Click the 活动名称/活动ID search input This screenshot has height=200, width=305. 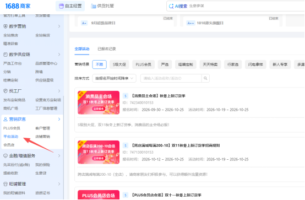pos(171,78)
